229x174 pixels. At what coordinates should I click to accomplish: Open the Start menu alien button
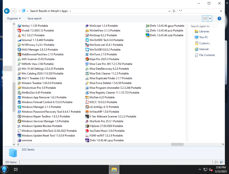click(4, 169)
